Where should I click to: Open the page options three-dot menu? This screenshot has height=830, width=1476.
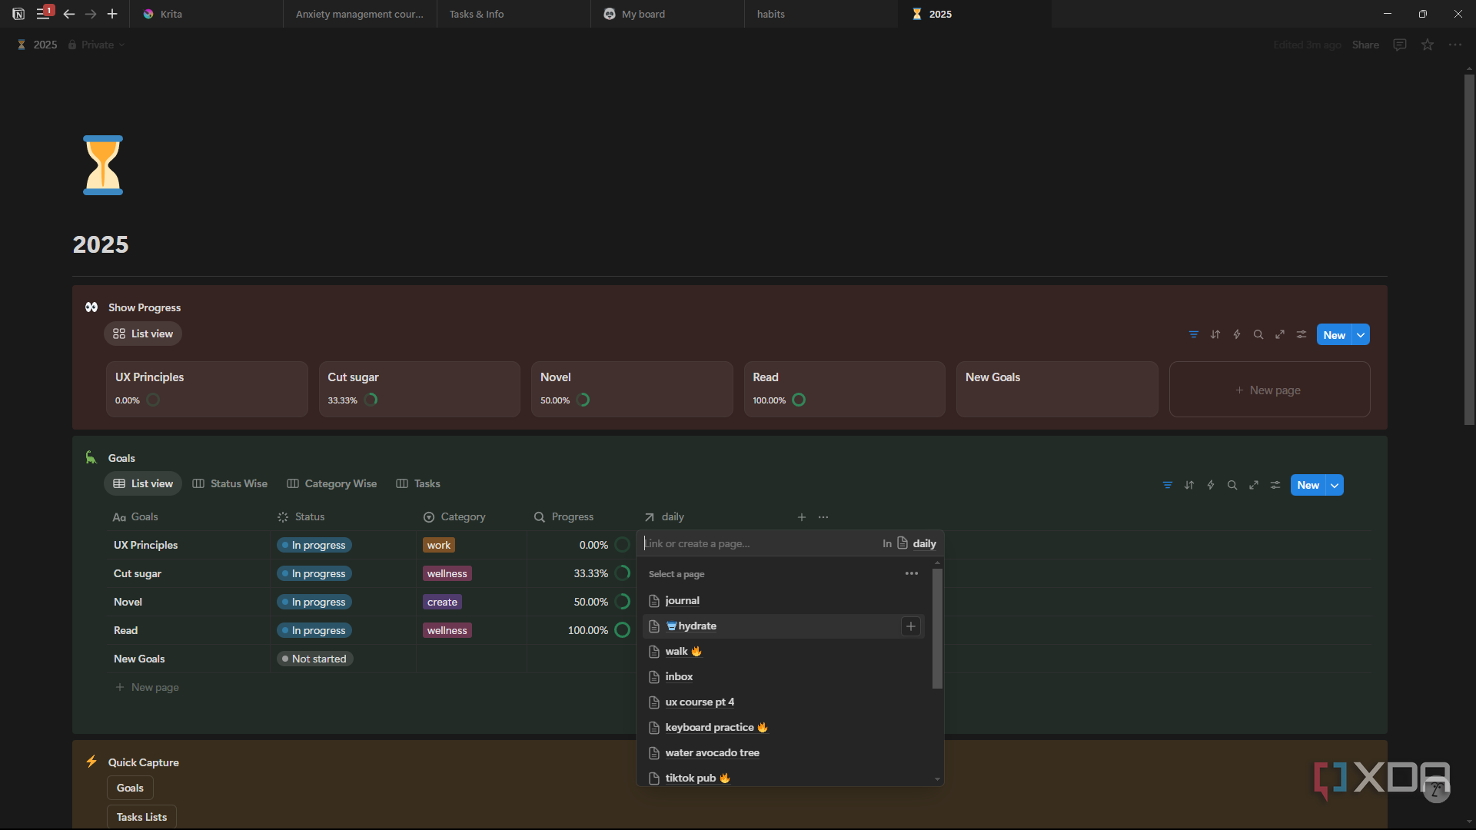coord(1455,45)
